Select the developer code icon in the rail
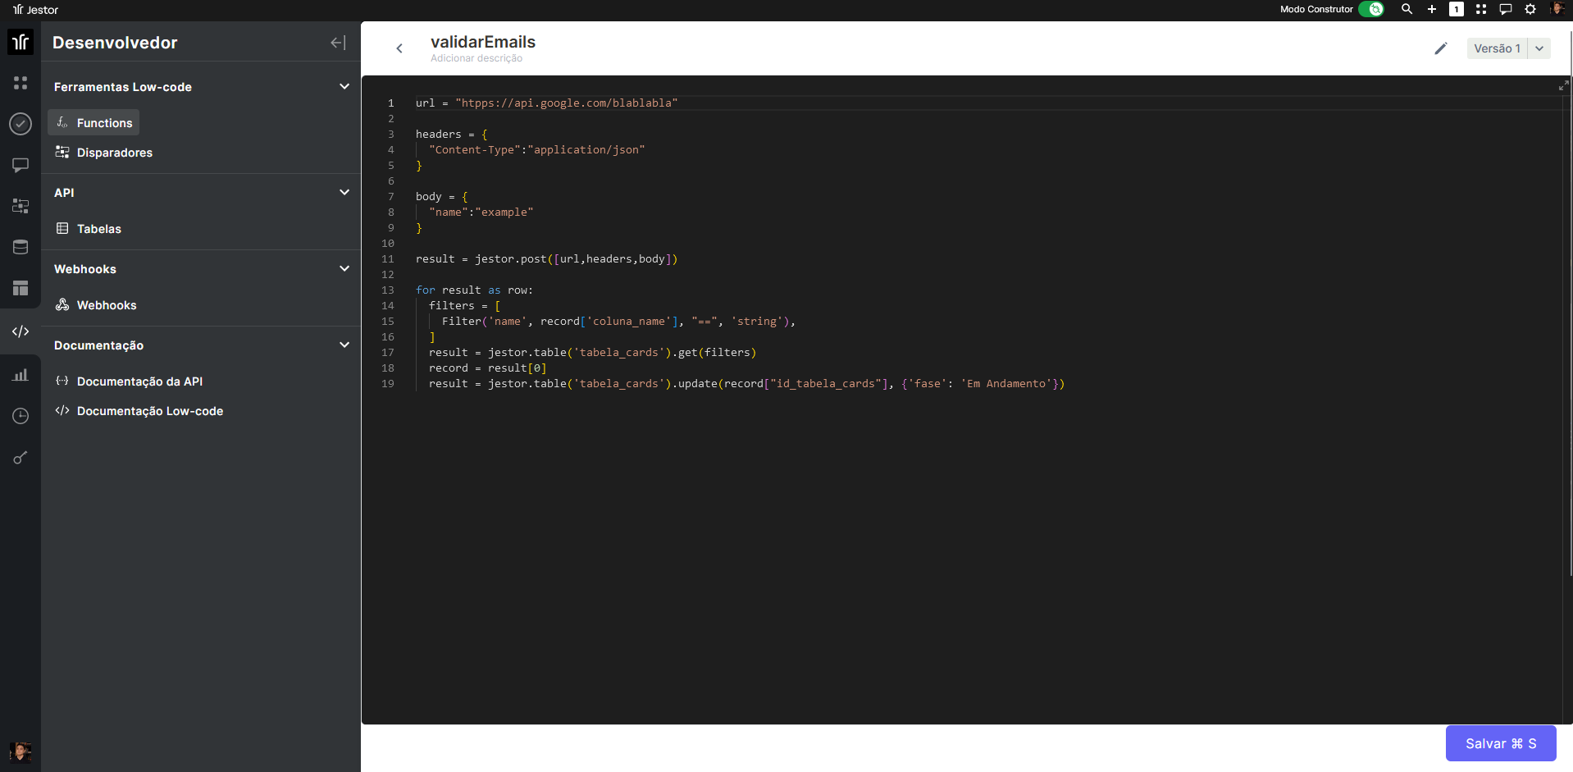The image size is (1573, 772). 21,331
